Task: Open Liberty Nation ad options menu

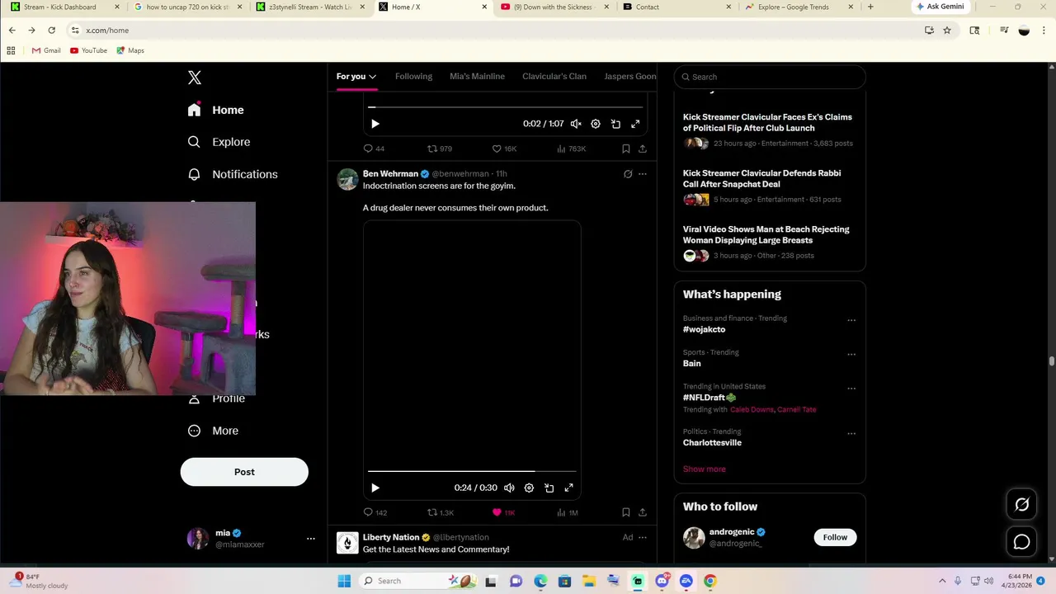Action: pos(643,537)
